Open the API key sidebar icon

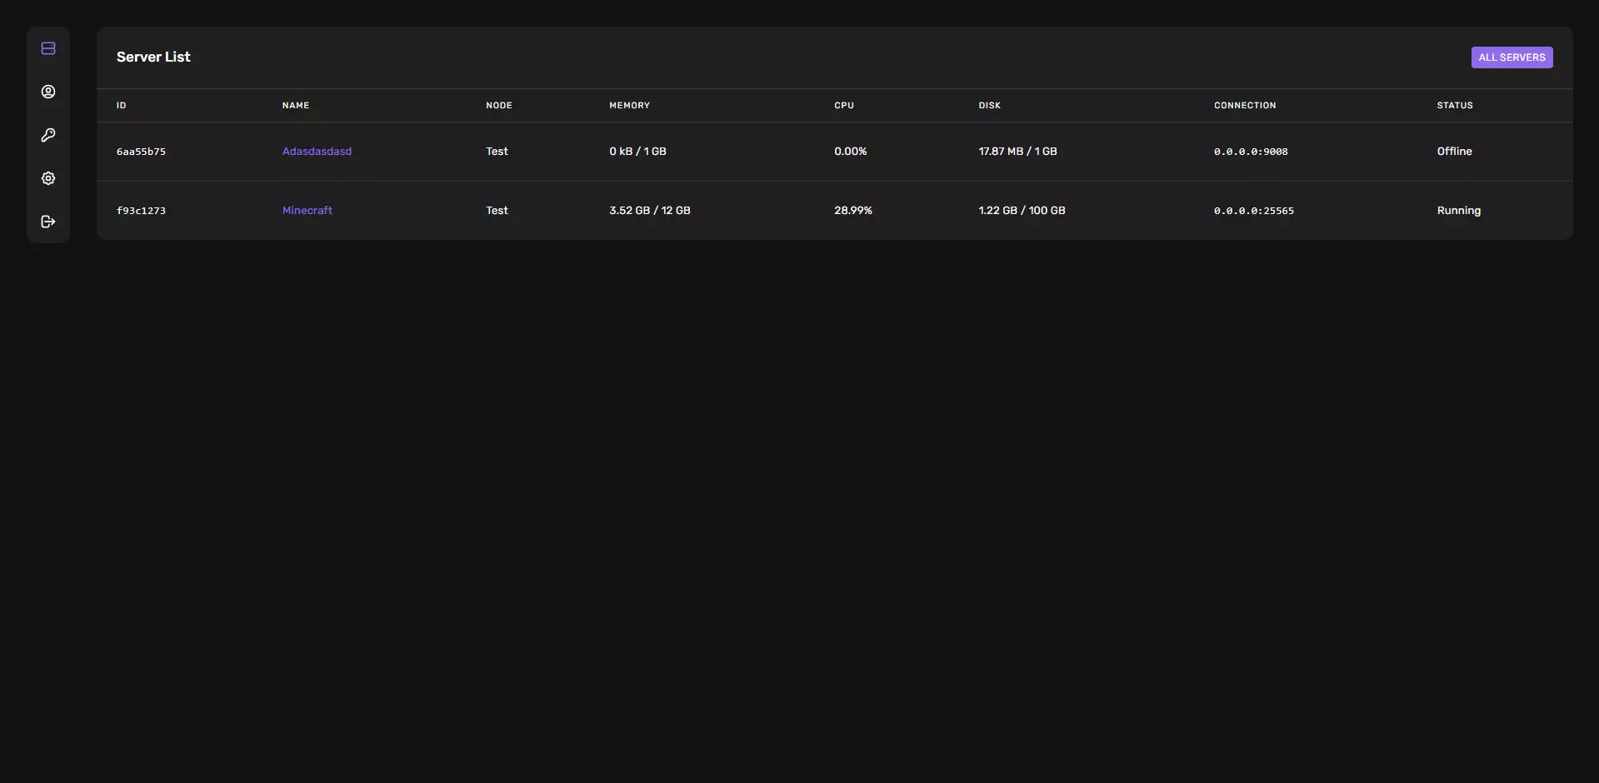(48, 135)
